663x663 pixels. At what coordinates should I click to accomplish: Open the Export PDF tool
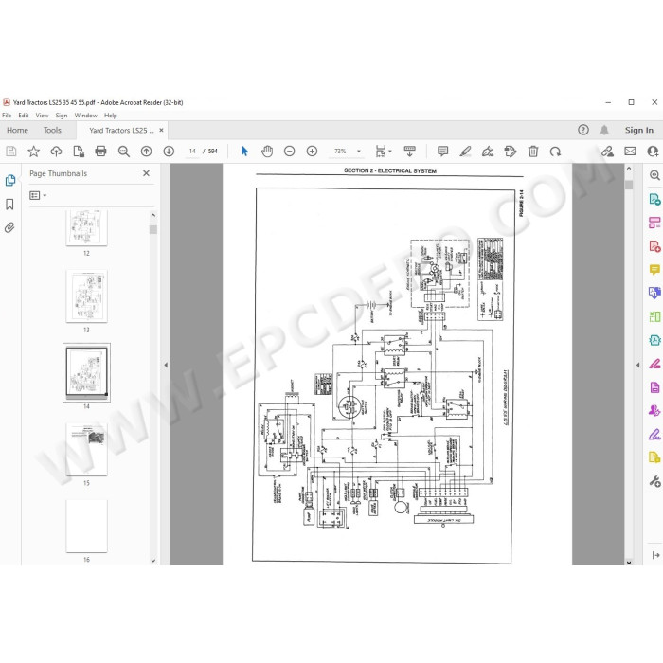point(654,199)
